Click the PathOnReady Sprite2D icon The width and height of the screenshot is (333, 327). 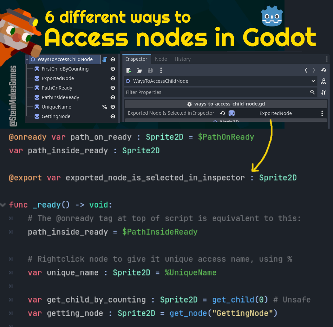pyautogui.click(x=37, y=88)
